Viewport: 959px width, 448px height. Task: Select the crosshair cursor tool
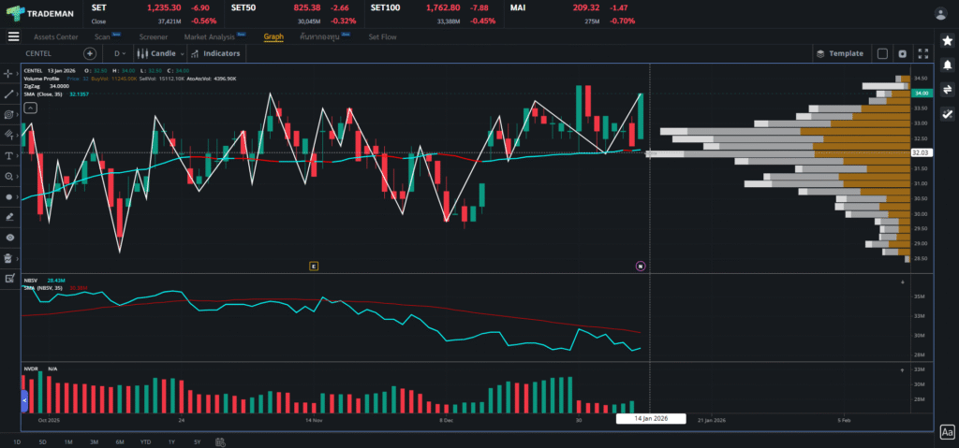(9, 73)
